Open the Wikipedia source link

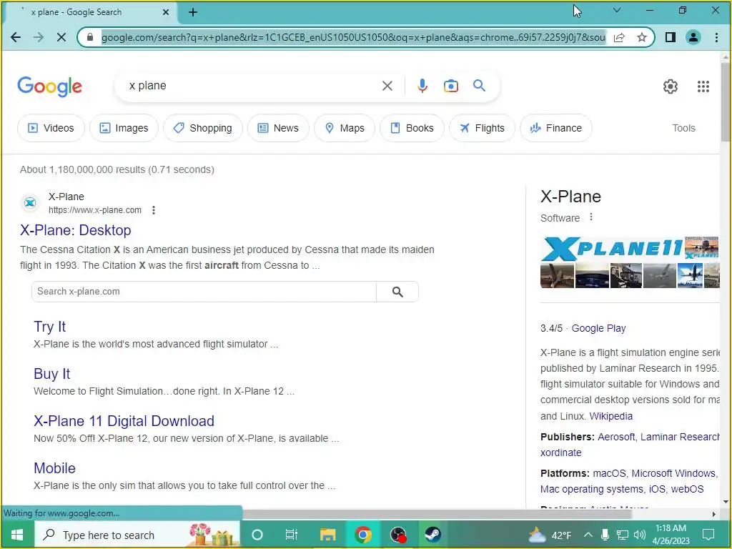[610, 417]
